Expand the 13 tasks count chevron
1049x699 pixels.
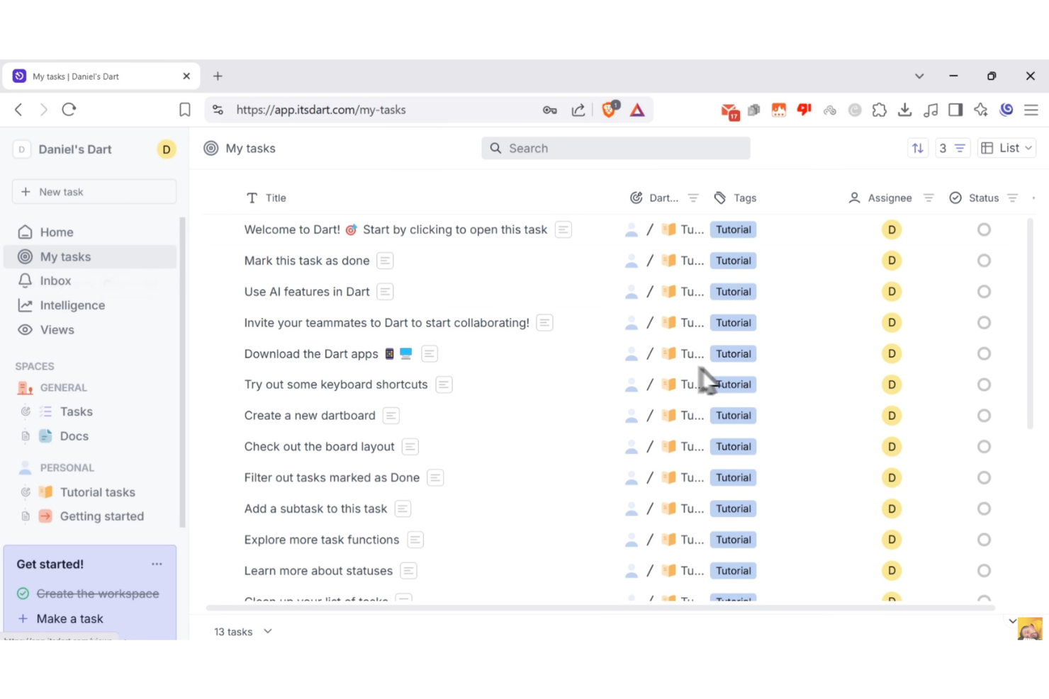268,631
